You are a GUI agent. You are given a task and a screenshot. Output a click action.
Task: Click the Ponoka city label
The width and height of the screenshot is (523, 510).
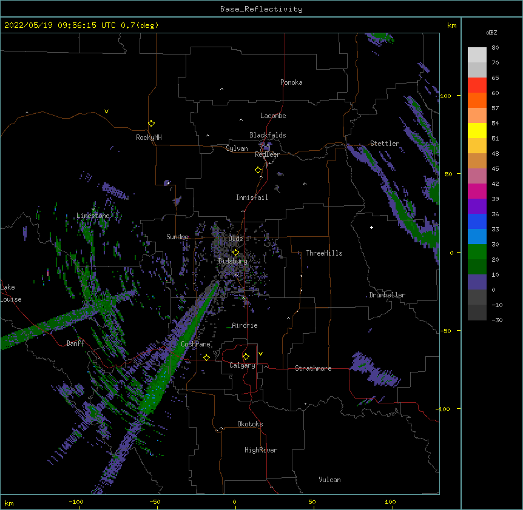[291, 82]
